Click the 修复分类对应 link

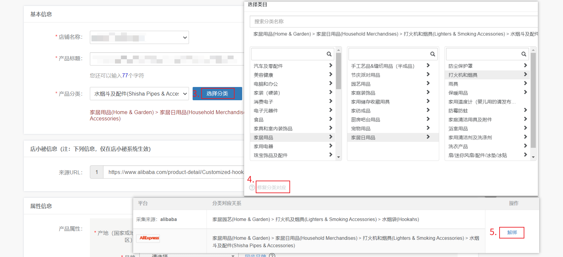(272, 188)
